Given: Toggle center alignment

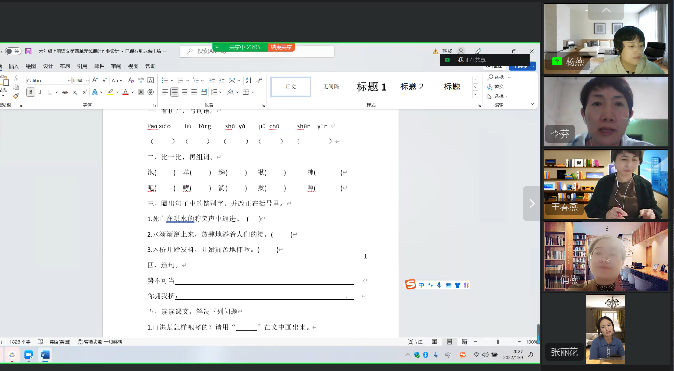Looking at the screenshot, I should [175, 92].
